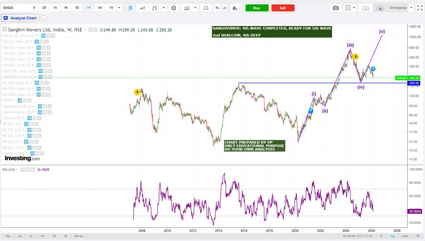Switch to 1M interval
Image resolution: width=425 pixels, height=241 pixels.
coord(100,8)
